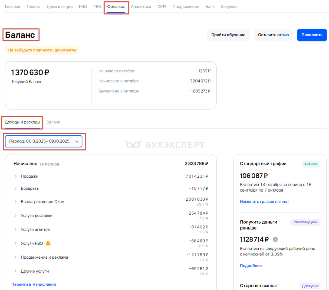Click the Оставить отзыв button

(x=273, y=35)
